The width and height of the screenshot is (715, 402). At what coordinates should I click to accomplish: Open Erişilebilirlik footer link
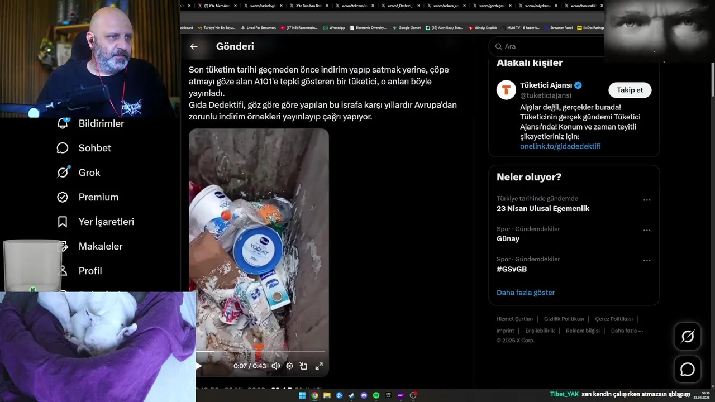coord(540,331)
